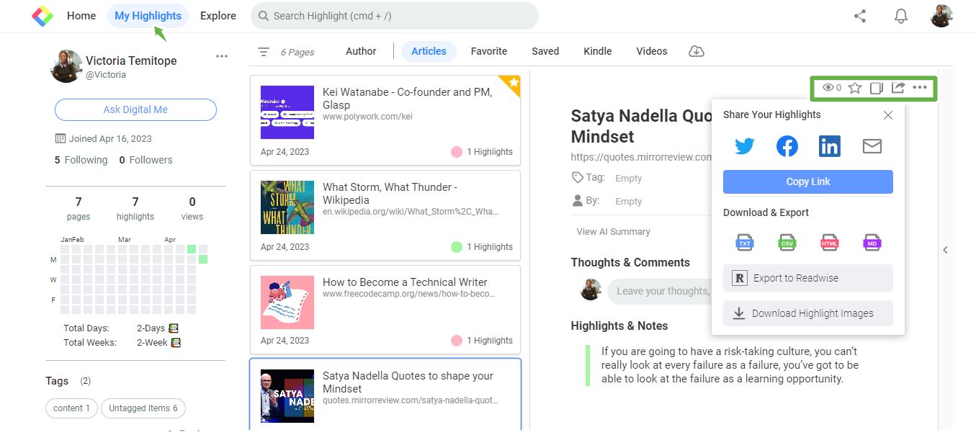The image size is (976, 435).
Task: Download highlights as MD file
Action: 872,243
